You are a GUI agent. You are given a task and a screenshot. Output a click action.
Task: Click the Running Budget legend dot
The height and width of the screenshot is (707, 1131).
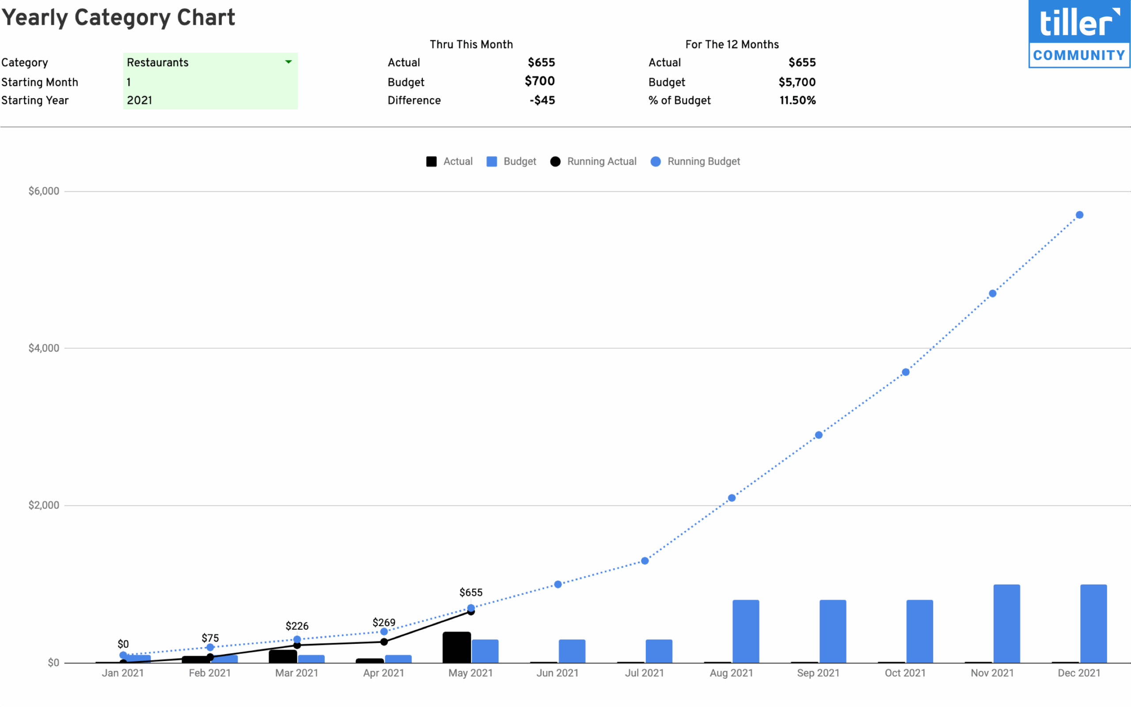pyautogui.click(x=655, y=161)
